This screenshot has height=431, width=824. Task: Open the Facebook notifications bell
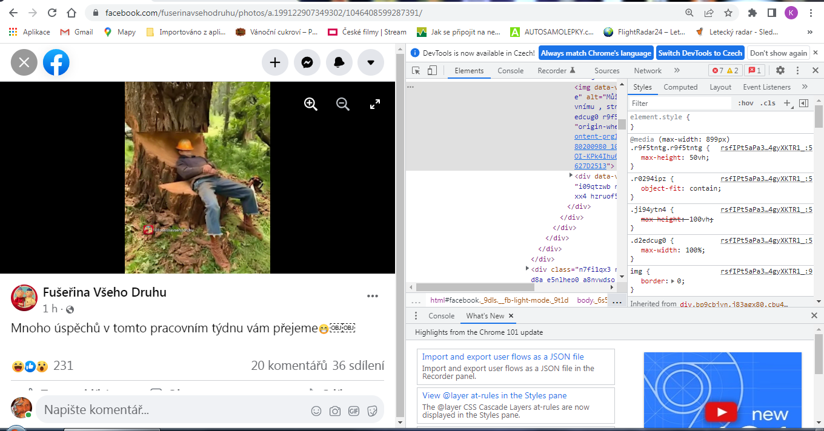[x=339, y=62]
